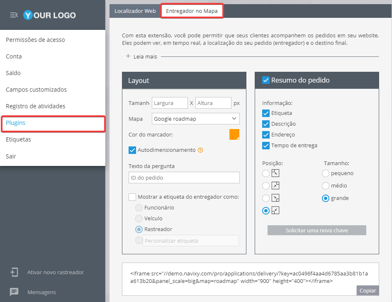Select the Plugins menu item
This screenshot has width=392, height=302.
tap(53, 124)
